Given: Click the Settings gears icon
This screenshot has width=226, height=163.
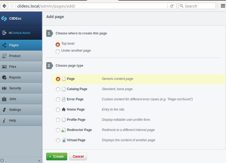Looking at the screenshot, I should tap(4, 110).
